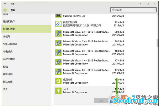
Task: Click the 入门 app name
Action: coord(65,89)
